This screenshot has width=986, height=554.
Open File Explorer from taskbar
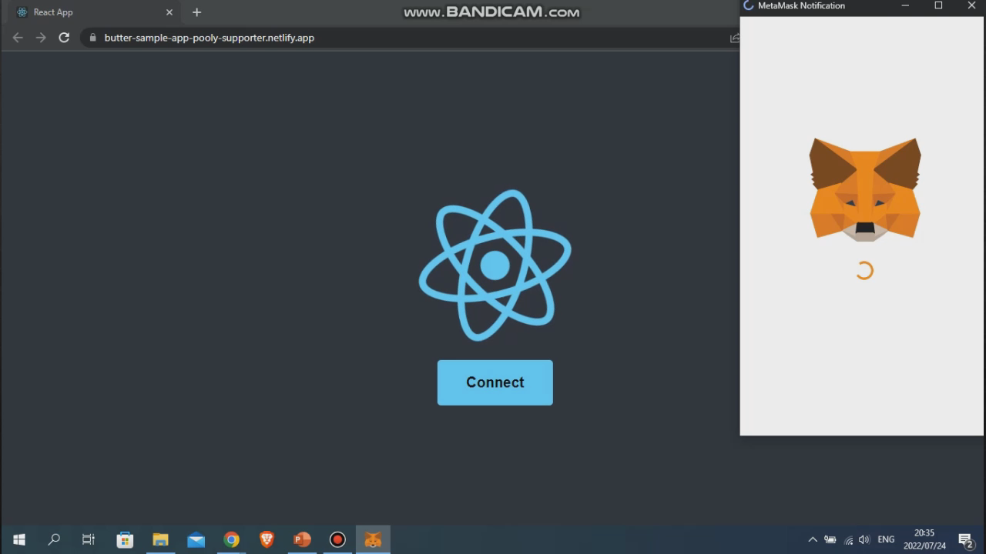click(x=160, y=539)
